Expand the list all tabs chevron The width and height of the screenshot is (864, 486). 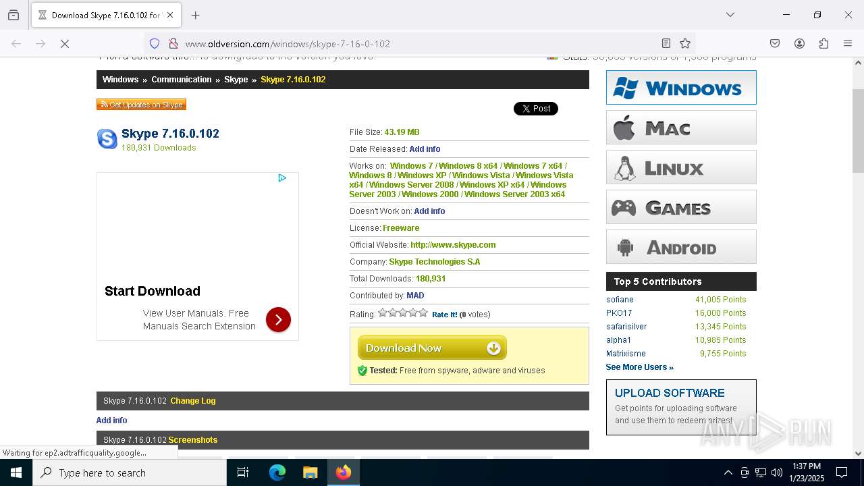coord(730,15)
